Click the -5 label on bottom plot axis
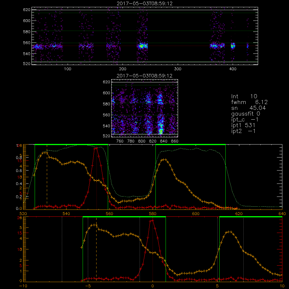This screenshot has width=289, height=289. [88, 286]
